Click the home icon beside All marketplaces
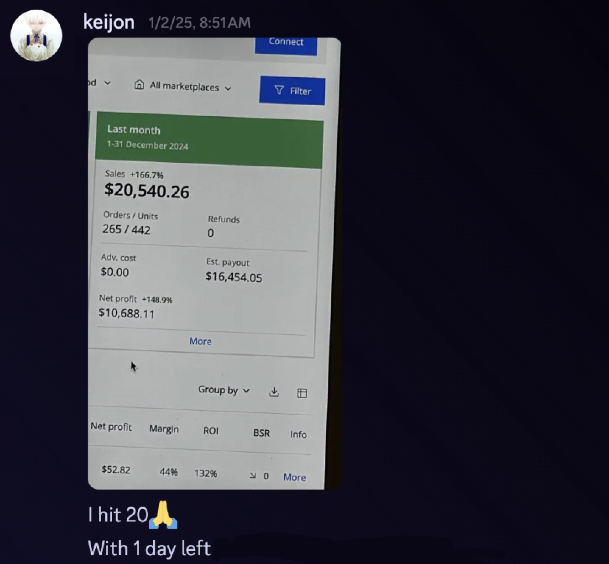This screenshot has width=609, height=564. click(x=139, y=85)
